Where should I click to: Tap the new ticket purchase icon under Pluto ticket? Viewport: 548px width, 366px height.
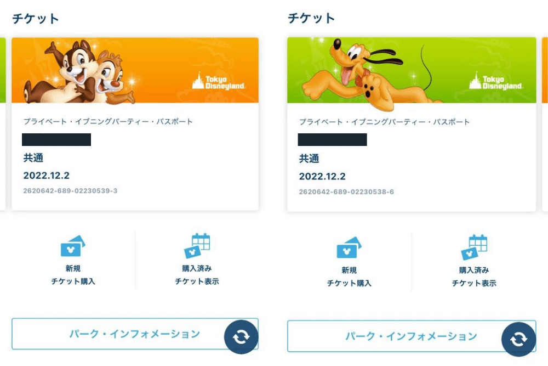pyautogui.click(x=349, y=247)
